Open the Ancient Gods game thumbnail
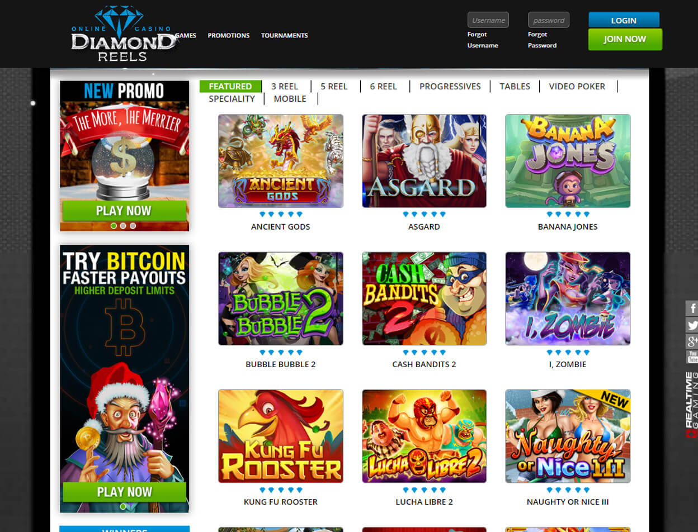The height and width of the screenshot is (532, 698). [x=281, y=161]
